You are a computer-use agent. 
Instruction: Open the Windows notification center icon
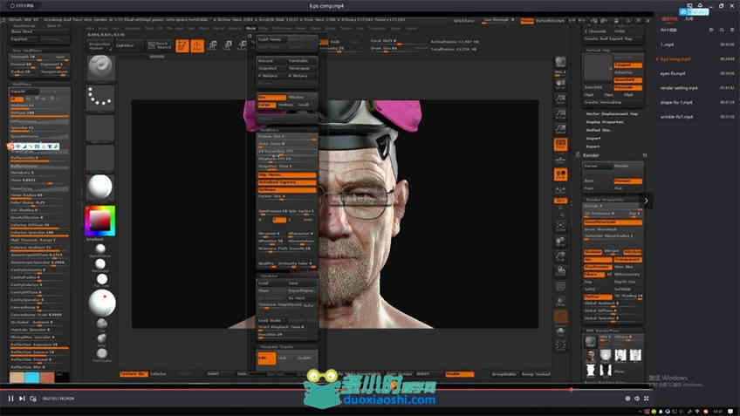(730, 412)
